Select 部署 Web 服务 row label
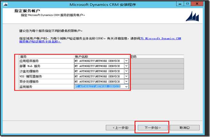The height and width of the screenshot is (137, 210). point(30,66)
